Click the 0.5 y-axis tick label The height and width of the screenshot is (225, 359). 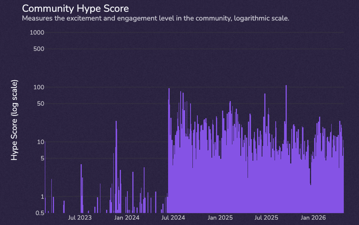(40, 213)
